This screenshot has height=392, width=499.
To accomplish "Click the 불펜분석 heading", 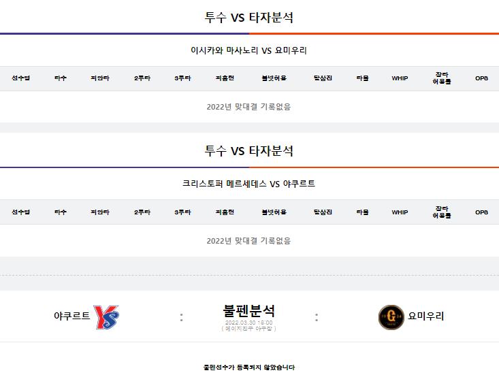I will (248, 311).
